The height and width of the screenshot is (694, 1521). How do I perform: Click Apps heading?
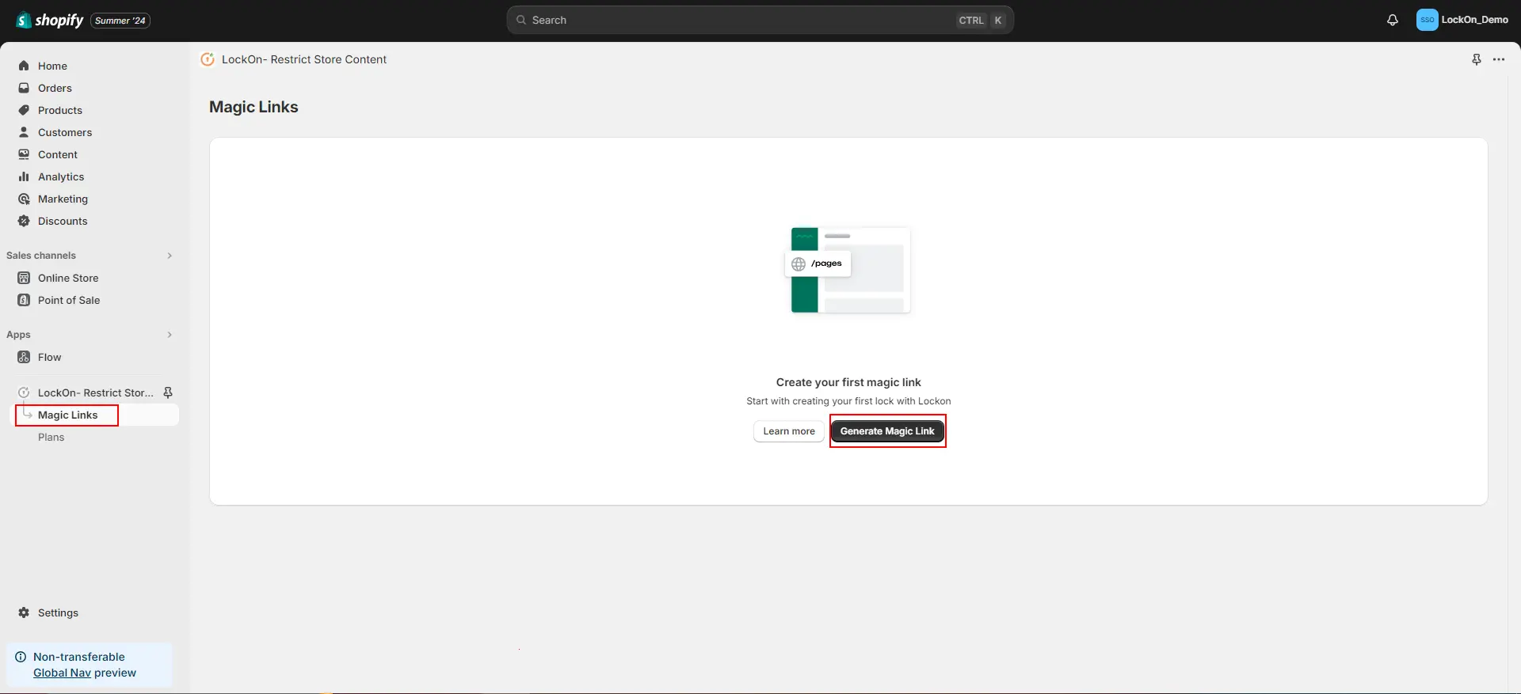pos(18,335)
